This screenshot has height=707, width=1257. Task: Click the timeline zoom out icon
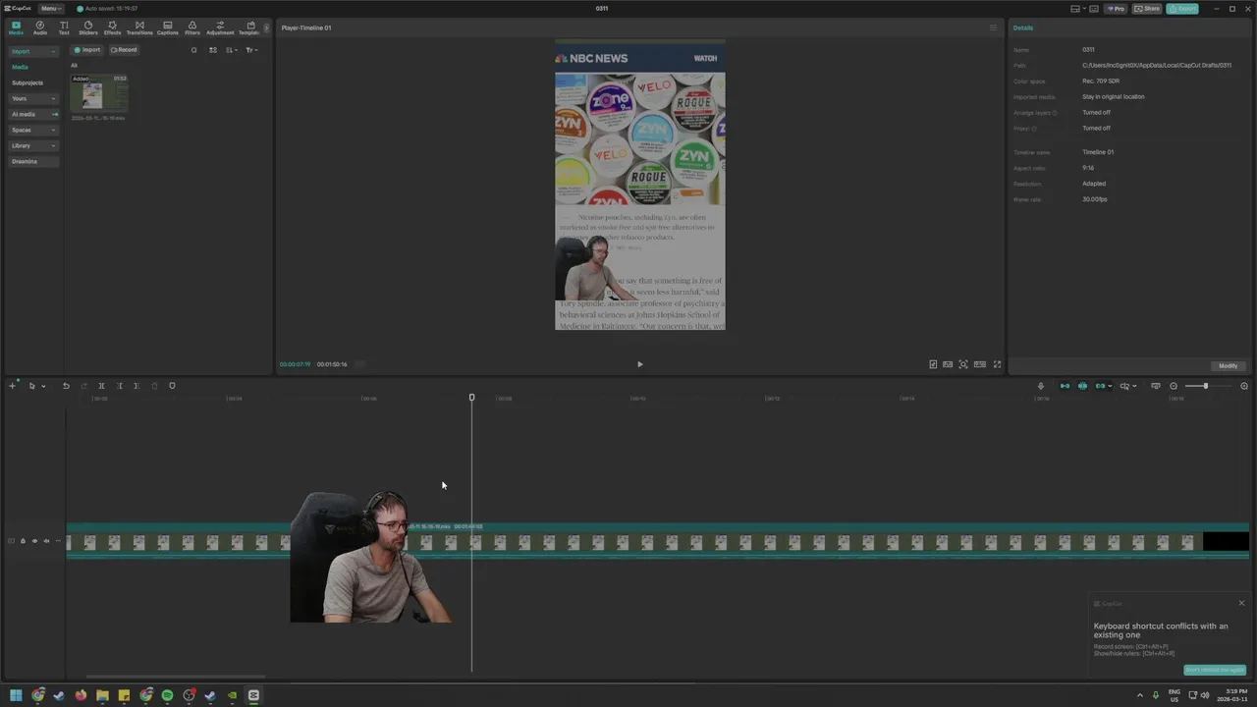[x=1173, y=386]
